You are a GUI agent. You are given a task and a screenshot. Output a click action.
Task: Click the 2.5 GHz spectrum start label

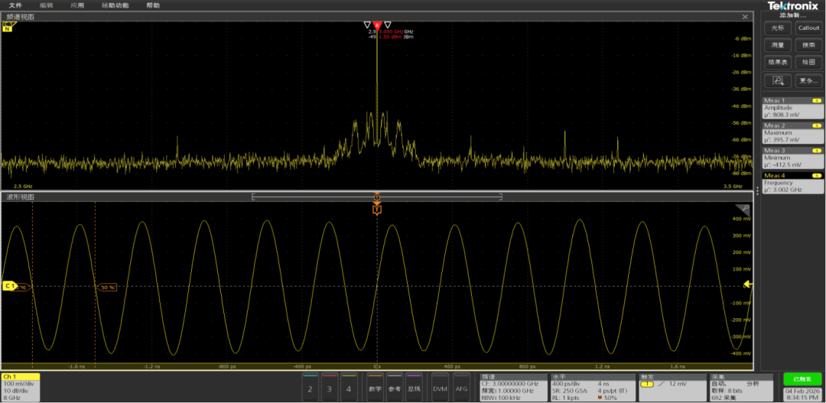pos(23,187)
